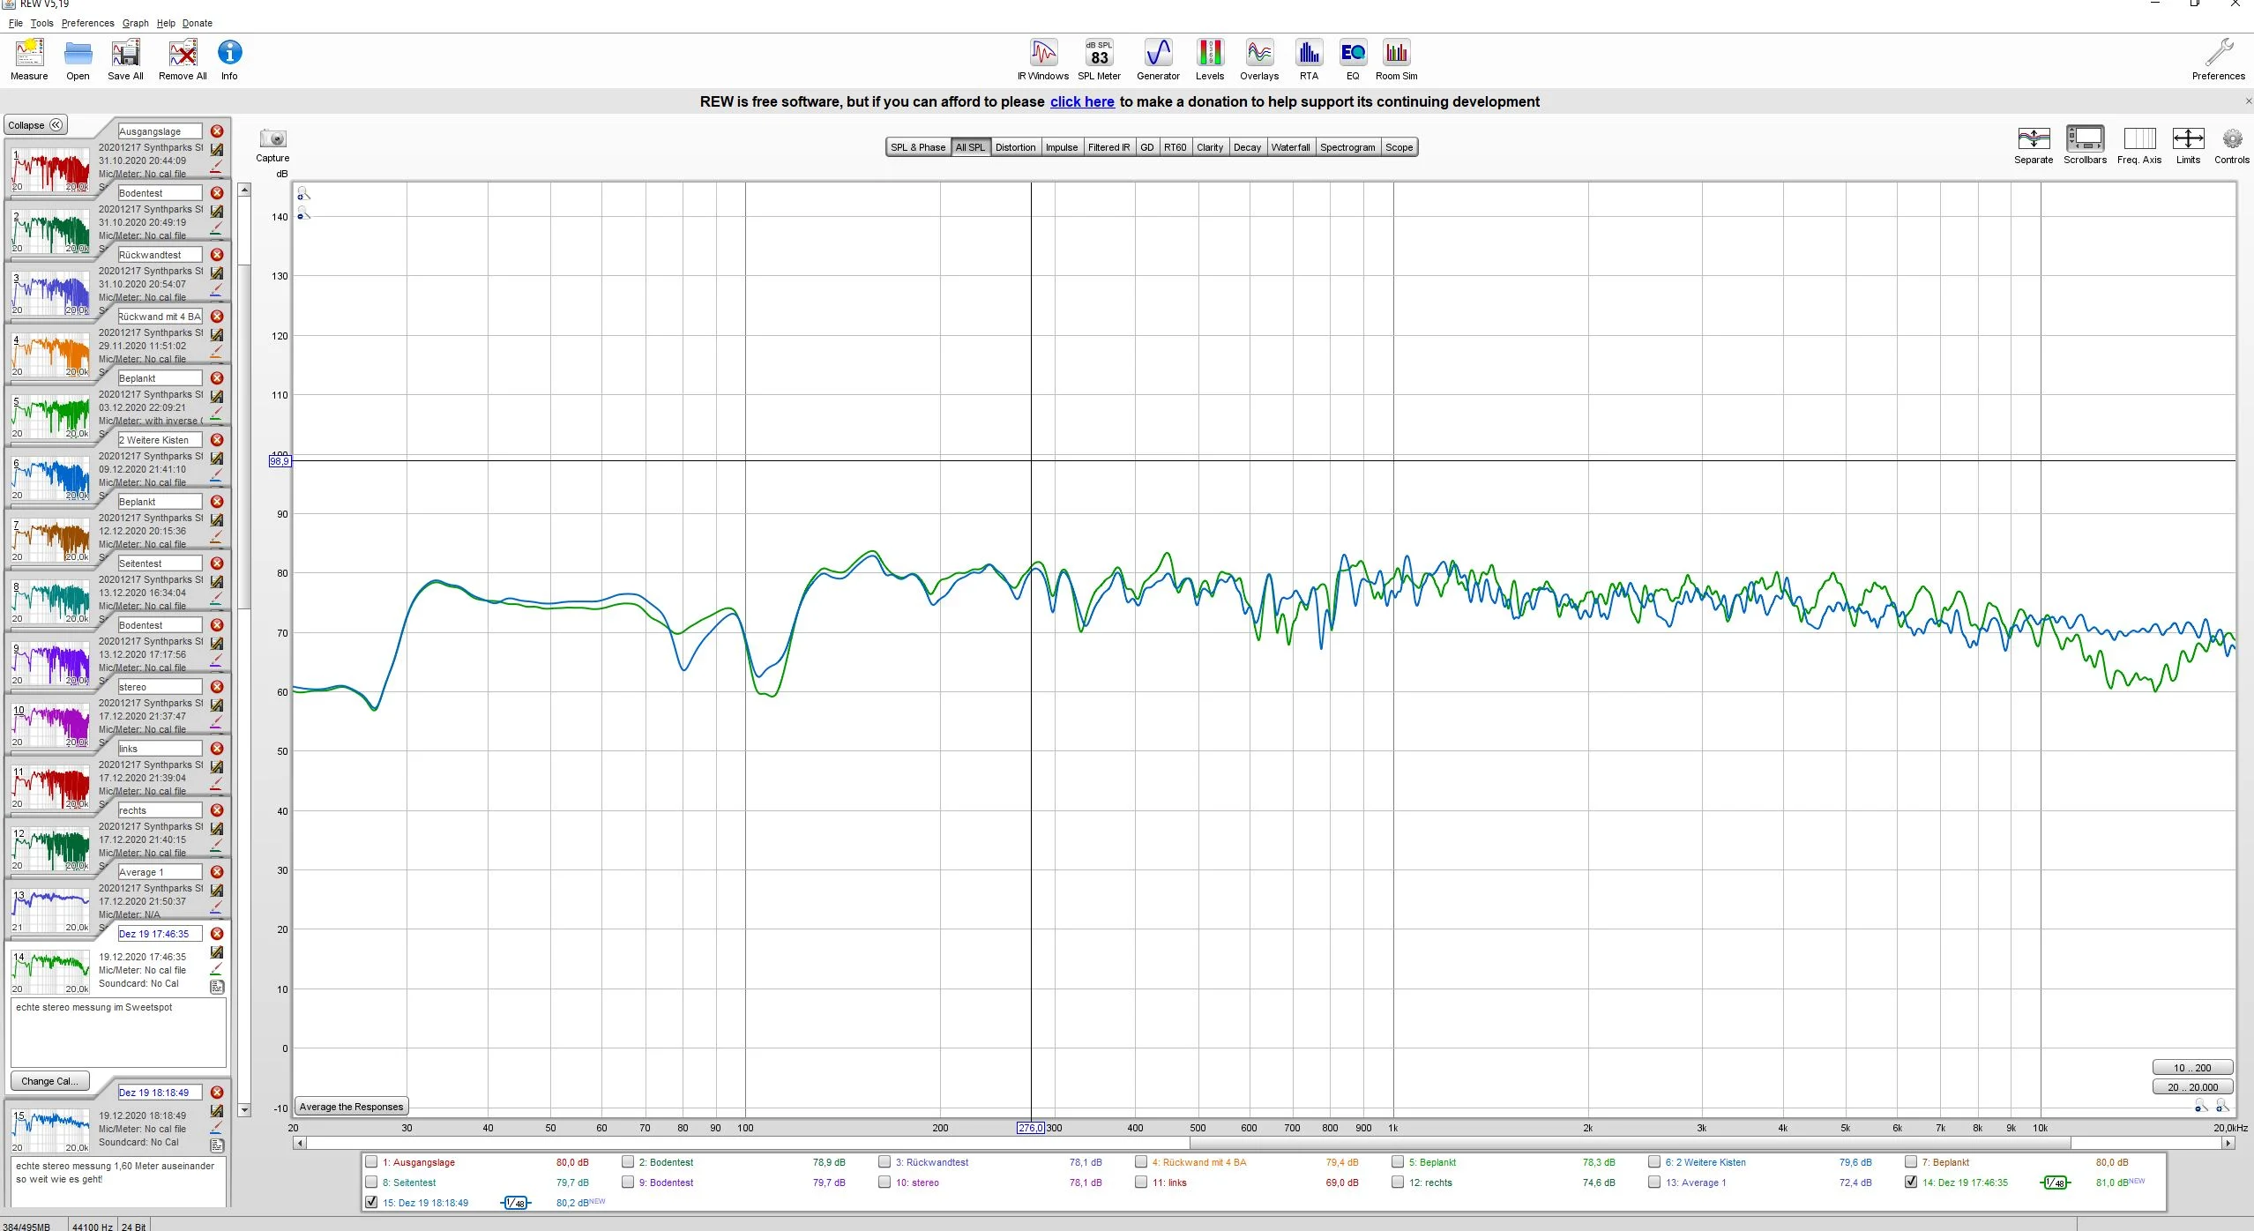Open graph Controls gear
The height and width of the screenshot is (1231, 2254).
2232,145
